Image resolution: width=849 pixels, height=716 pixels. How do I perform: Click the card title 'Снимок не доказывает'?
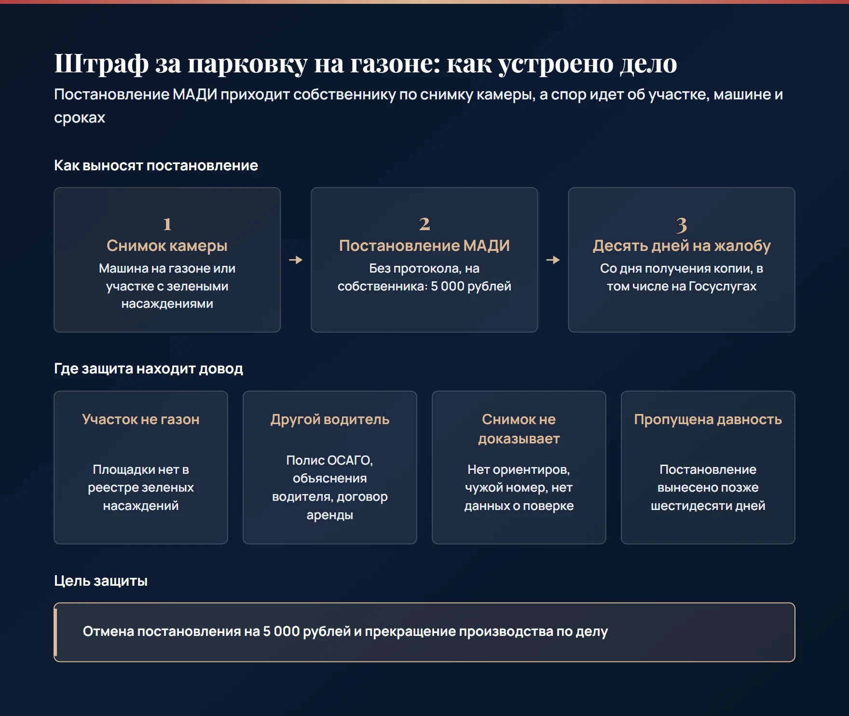[519, 429]
